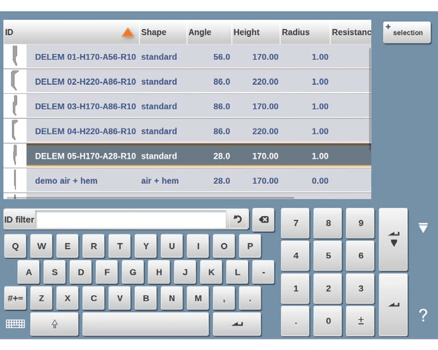The image size is (438, 350).
Task: Tap the enter key on the letter keyboard
Action: 237,324
